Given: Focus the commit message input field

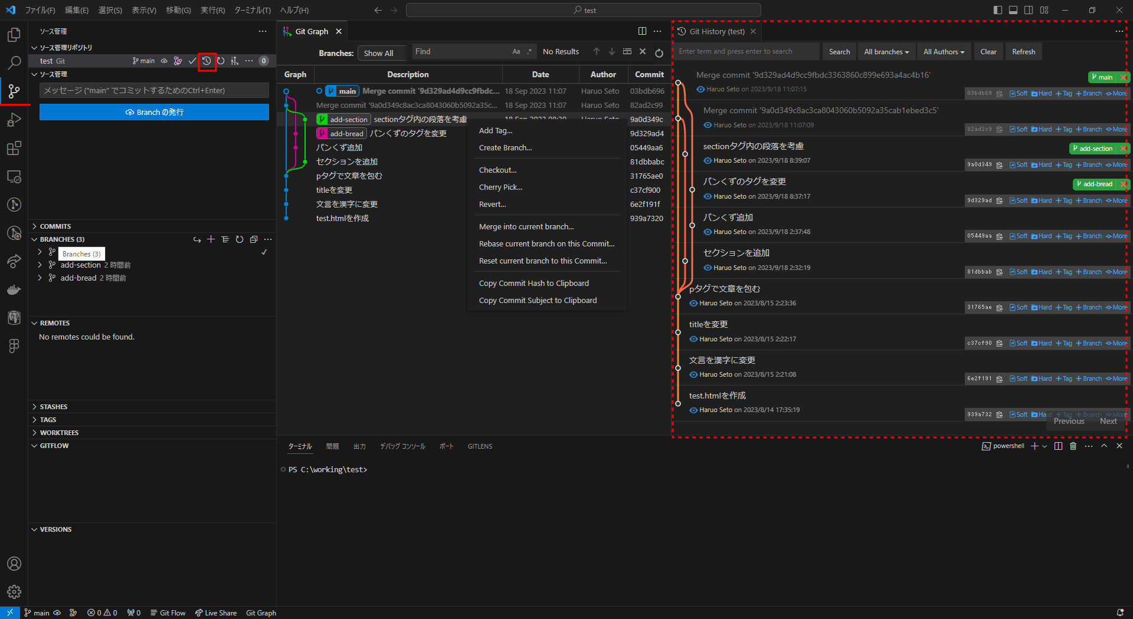Looking at the screenshot, I should (154, 90).
